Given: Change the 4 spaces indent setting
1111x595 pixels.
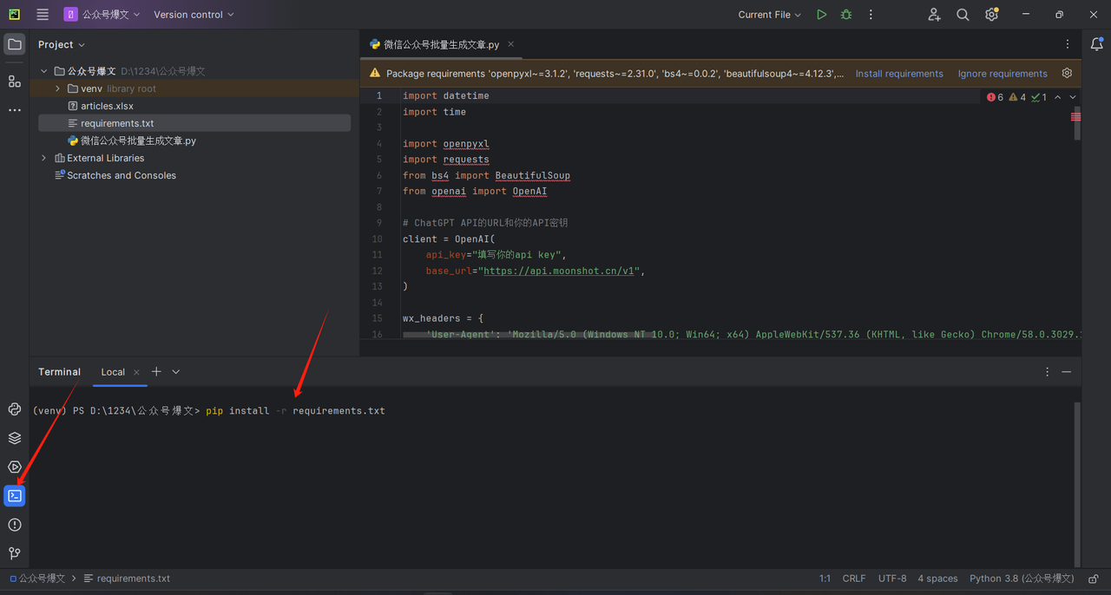Looking at the screenshot, I should click(937, 579).
